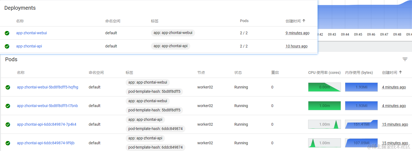Screen dimensions: 412x151
Task: Click status check icon of pod l7bnb
Action: 8,106
